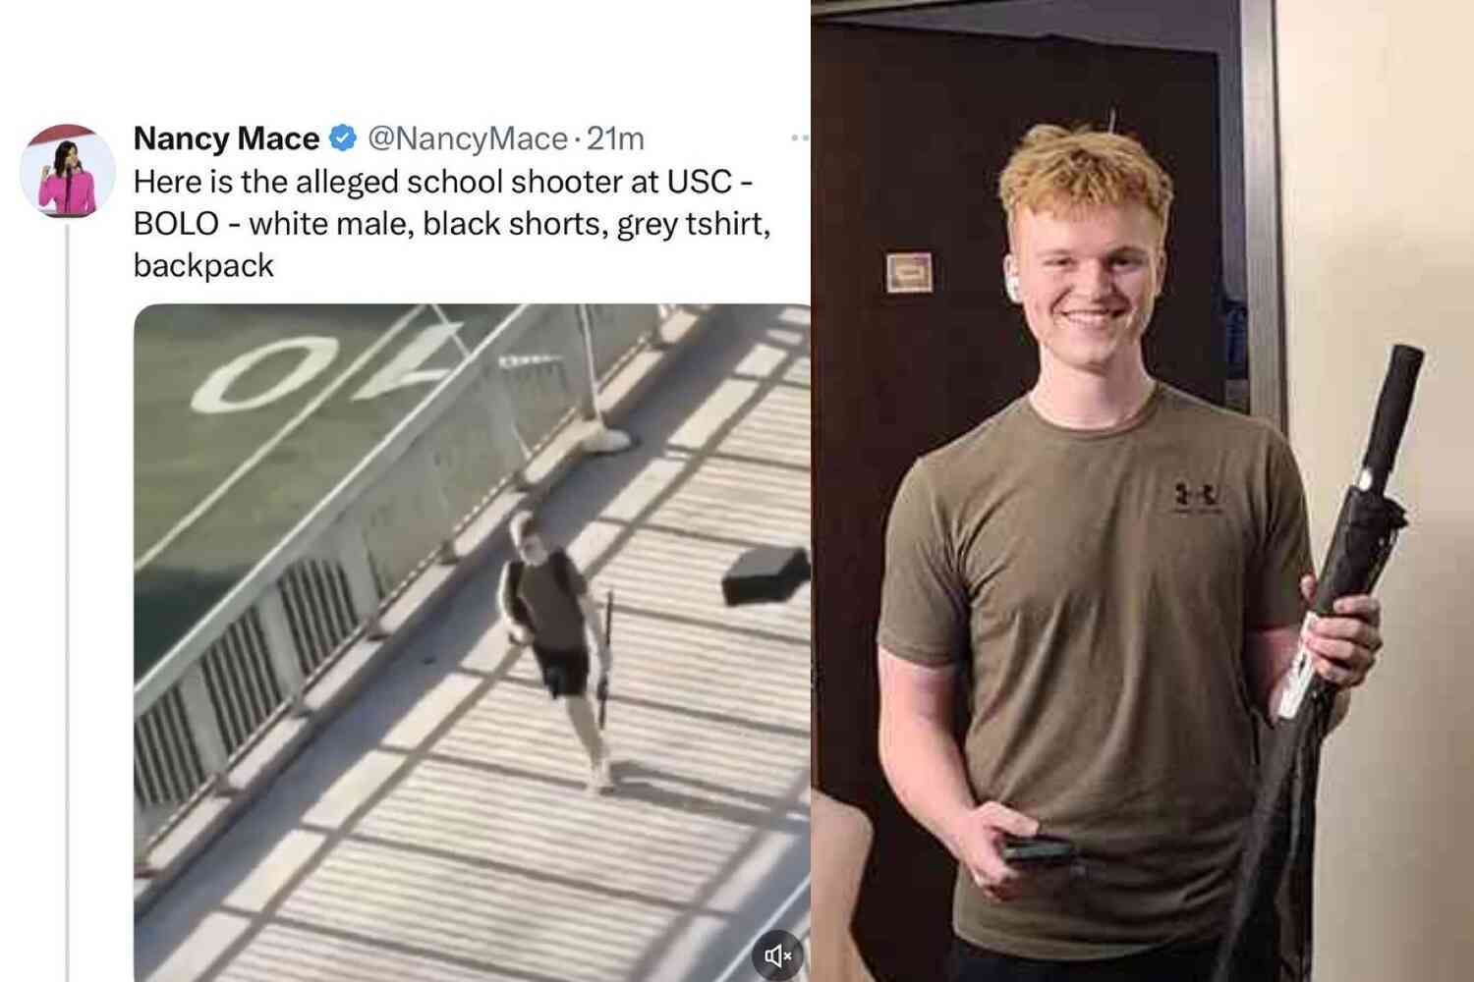Open the @NancyMace handle link
The image size is (1474, 982).
click(x=467, y=139)
